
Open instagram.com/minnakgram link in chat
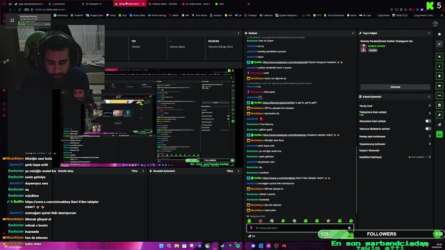[x=284, y=135]
